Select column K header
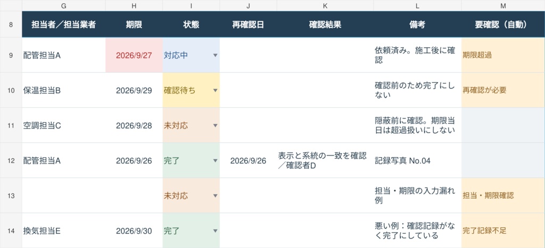545x248 pixels. (325, 5)
